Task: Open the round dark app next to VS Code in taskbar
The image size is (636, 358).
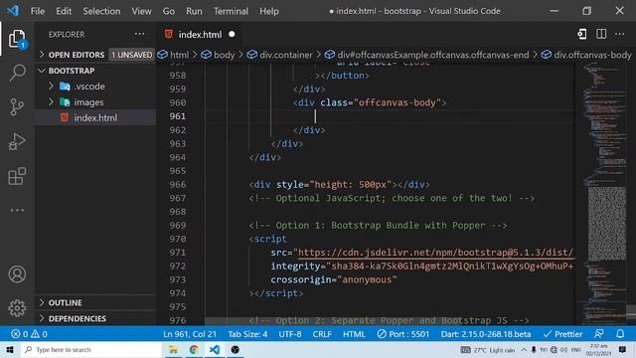Action: pos(236,349)
